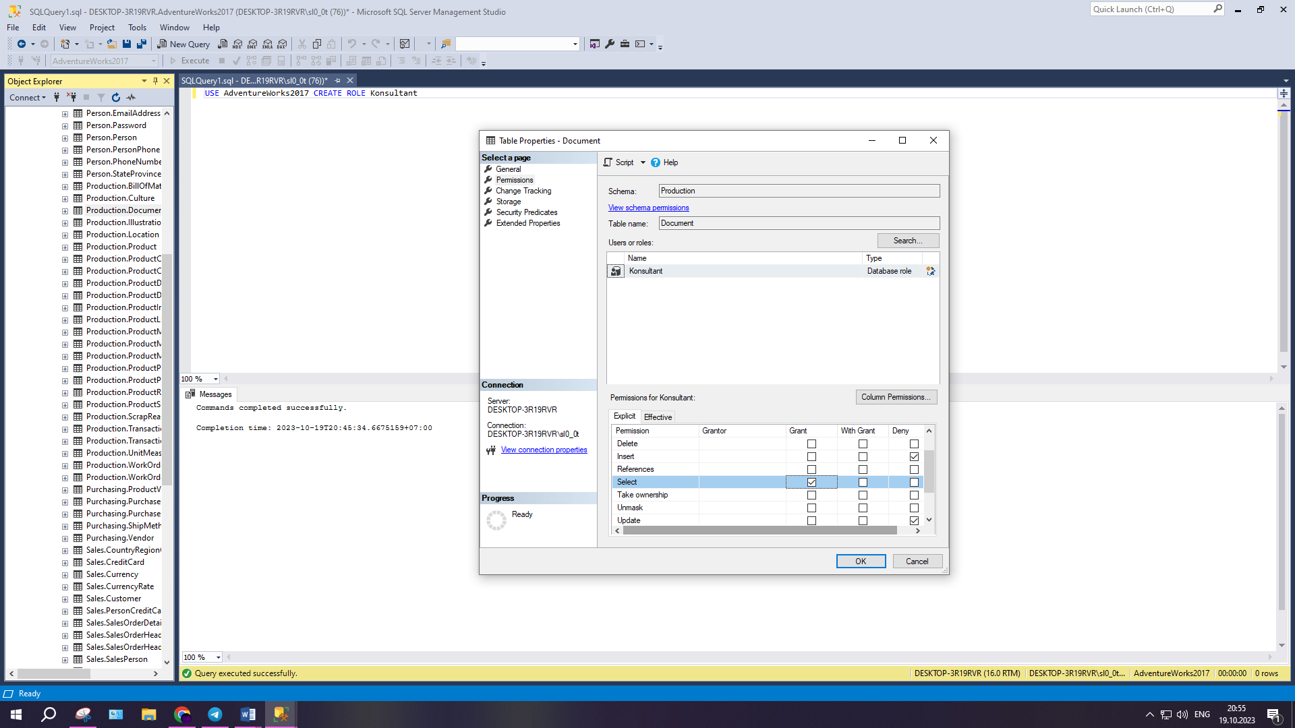The width and height of the screenshot is (1295, 728).
Task: Expand the Production.Product table node
Action: pyautogui.click(x=65, y=247)
